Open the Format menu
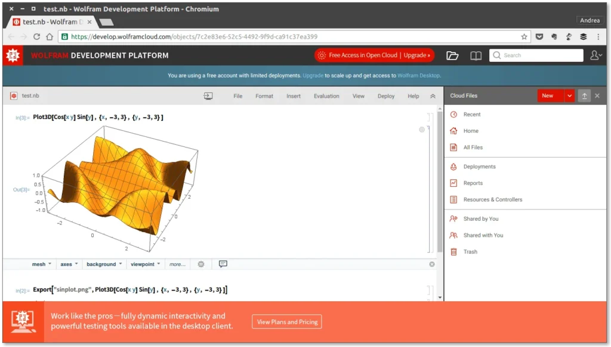This screenshot has height=347, width=611. [x=264, y=96]
